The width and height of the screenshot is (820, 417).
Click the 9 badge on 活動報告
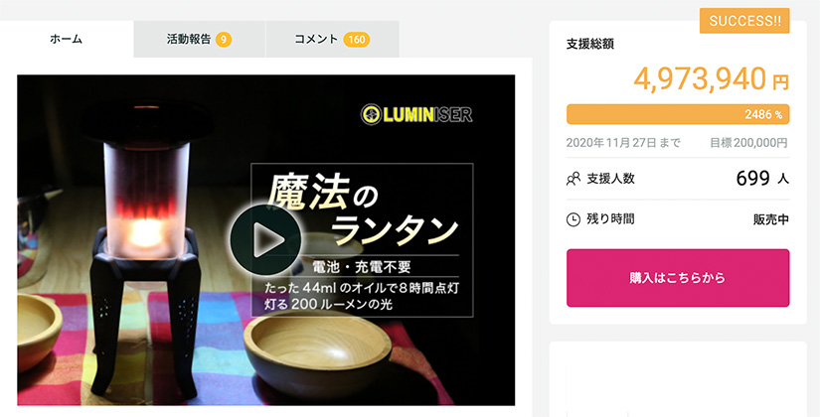(x=224, y=39)
